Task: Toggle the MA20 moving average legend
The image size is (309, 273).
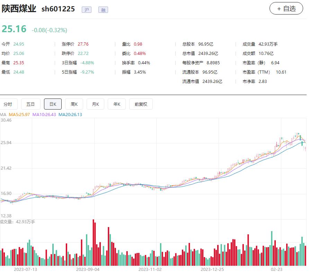Action: point(70,114)
